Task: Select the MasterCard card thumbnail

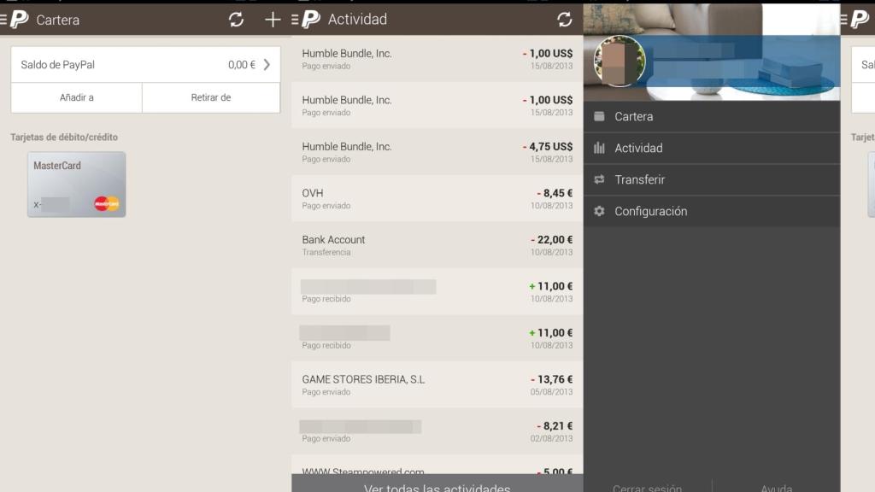Action: (76, 184)
